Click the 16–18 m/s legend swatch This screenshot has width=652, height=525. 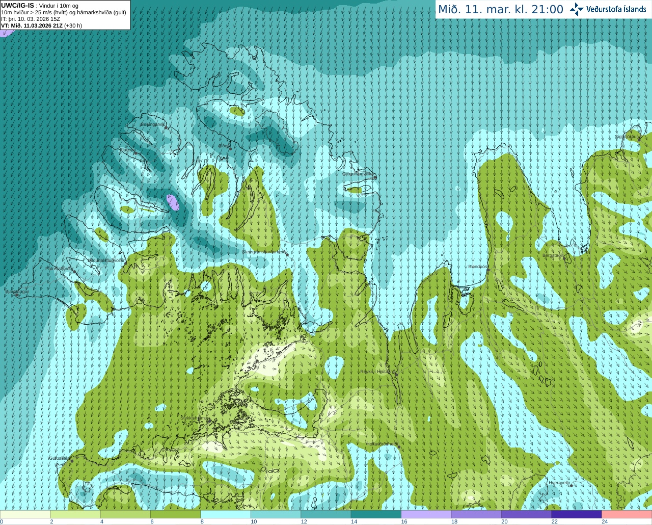pyautogui.click(x=426, y=514)
